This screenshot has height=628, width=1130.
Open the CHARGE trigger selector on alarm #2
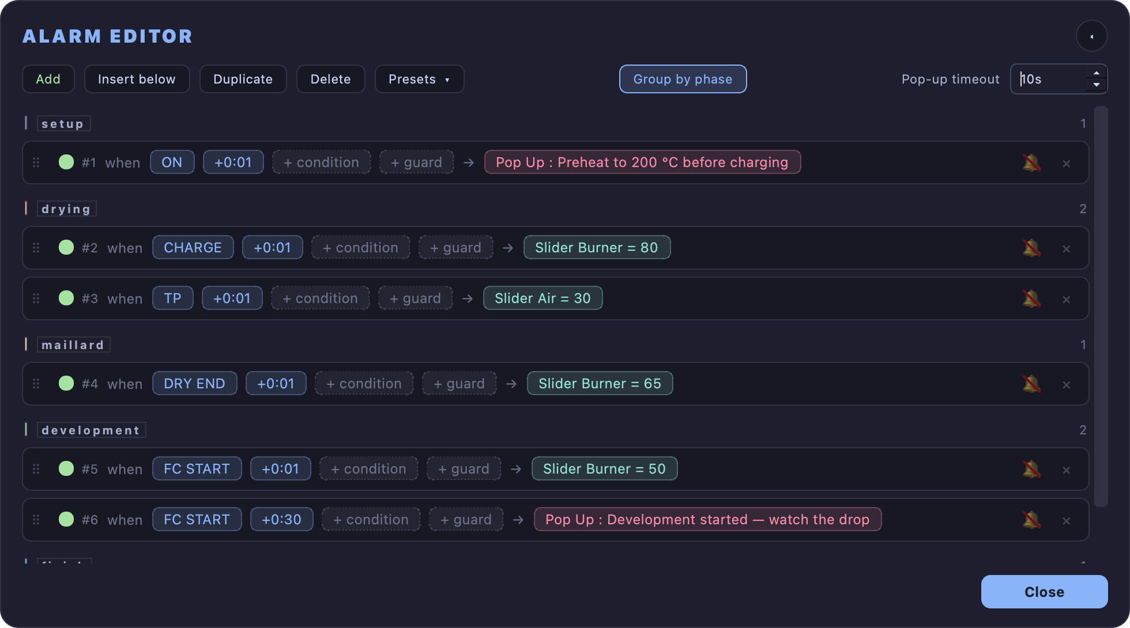[193, 247]
